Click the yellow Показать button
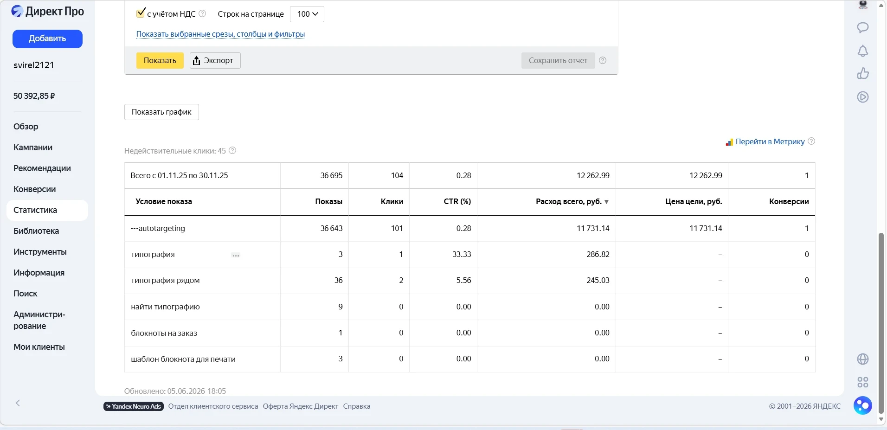This screenshot has width=887, height=430. coord(160,60)
